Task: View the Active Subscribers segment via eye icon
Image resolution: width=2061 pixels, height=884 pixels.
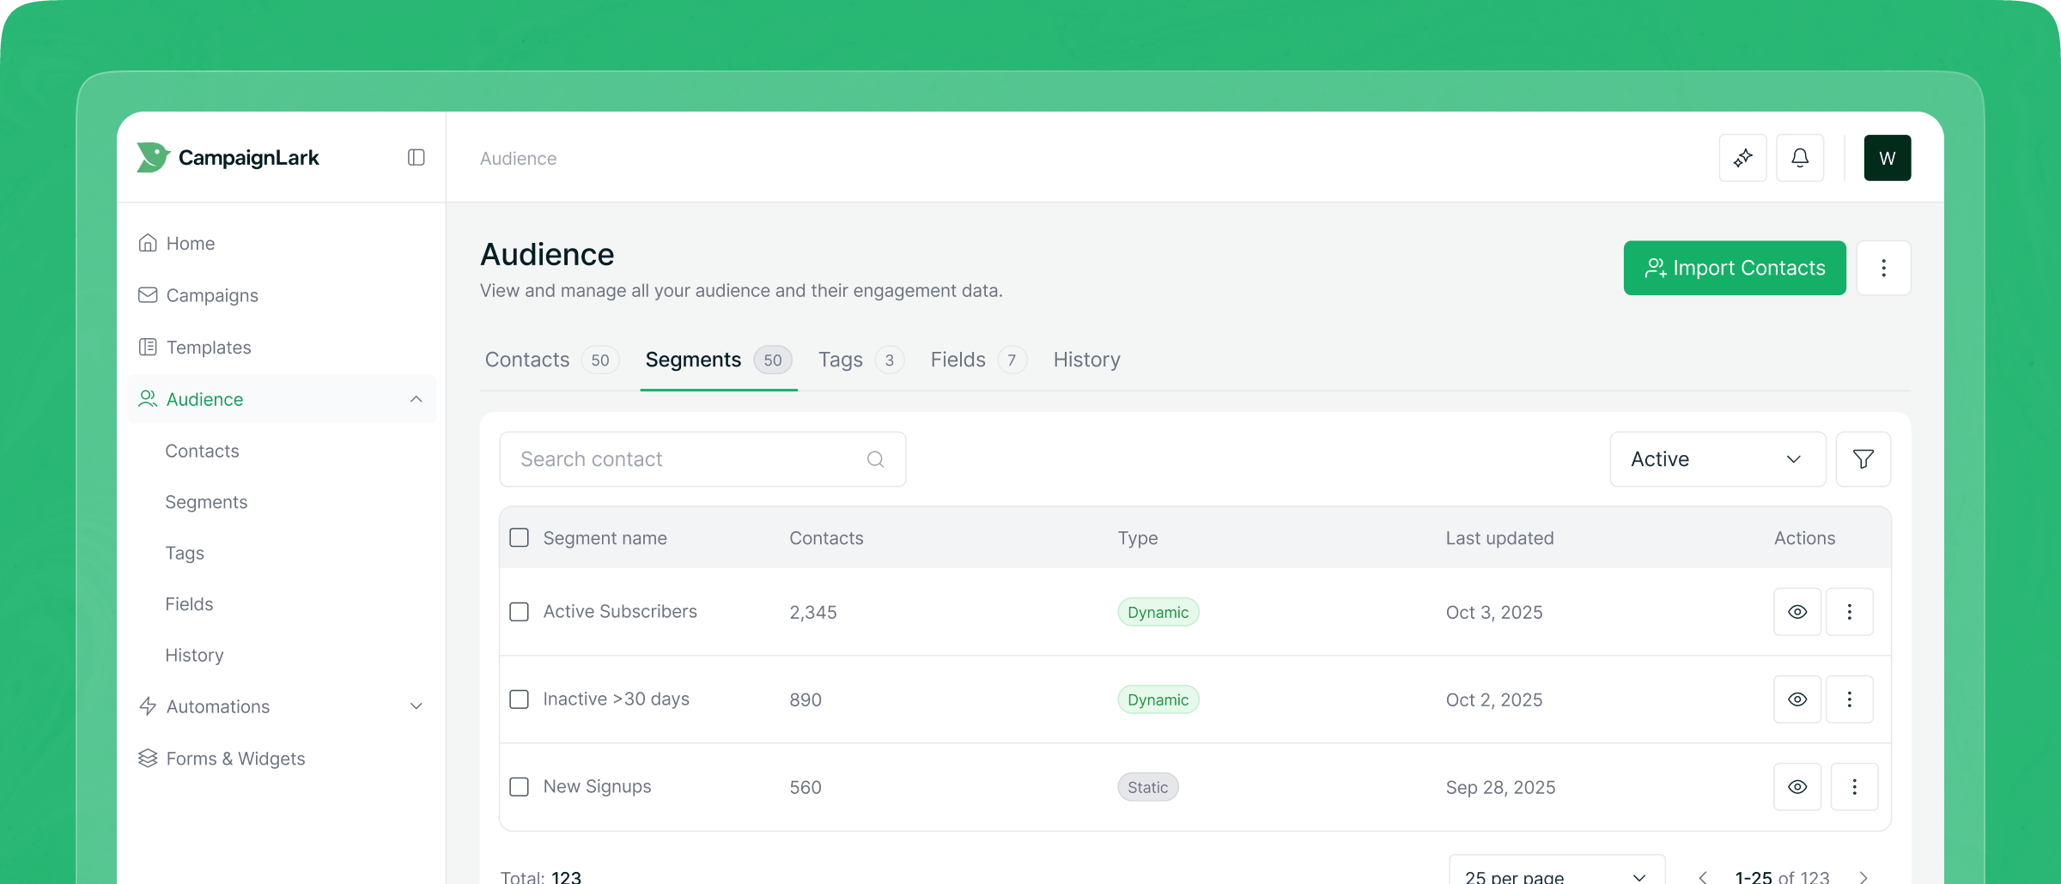Action: pyautogui.click(x=1797, y=612)
